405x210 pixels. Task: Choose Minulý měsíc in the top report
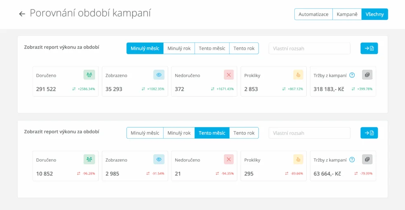145,48
